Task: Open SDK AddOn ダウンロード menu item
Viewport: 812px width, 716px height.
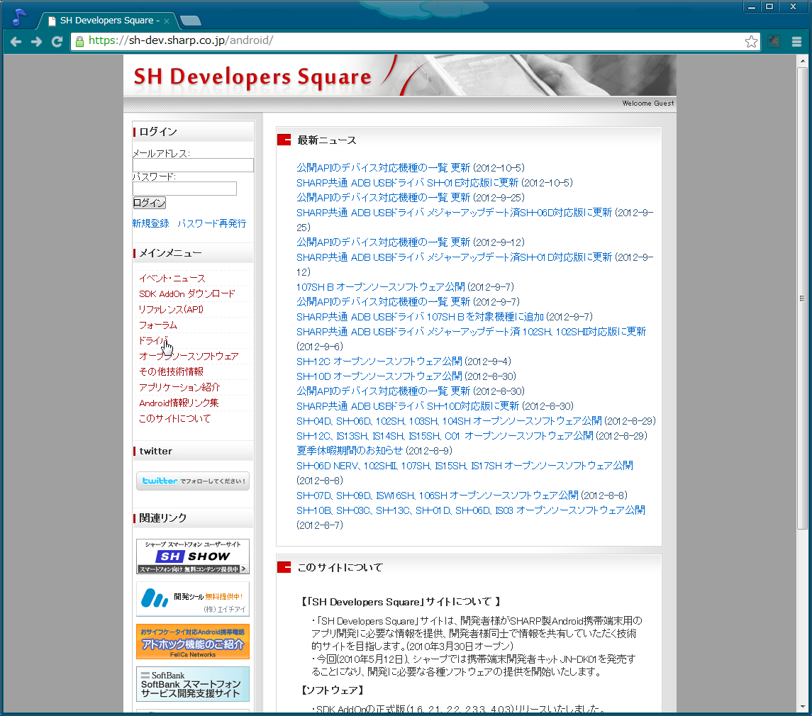Action: 187,294
